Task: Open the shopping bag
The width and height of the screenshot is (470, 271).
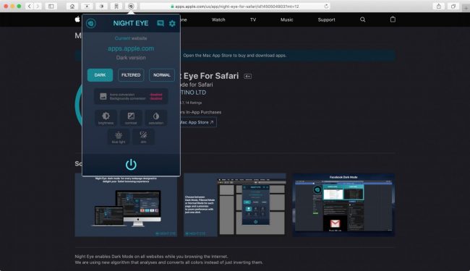Action: 393,20
